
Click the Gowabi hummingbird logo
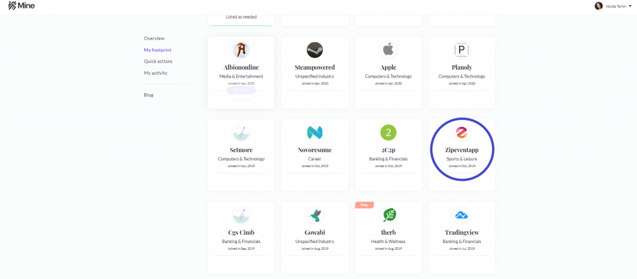coord(315,215)
